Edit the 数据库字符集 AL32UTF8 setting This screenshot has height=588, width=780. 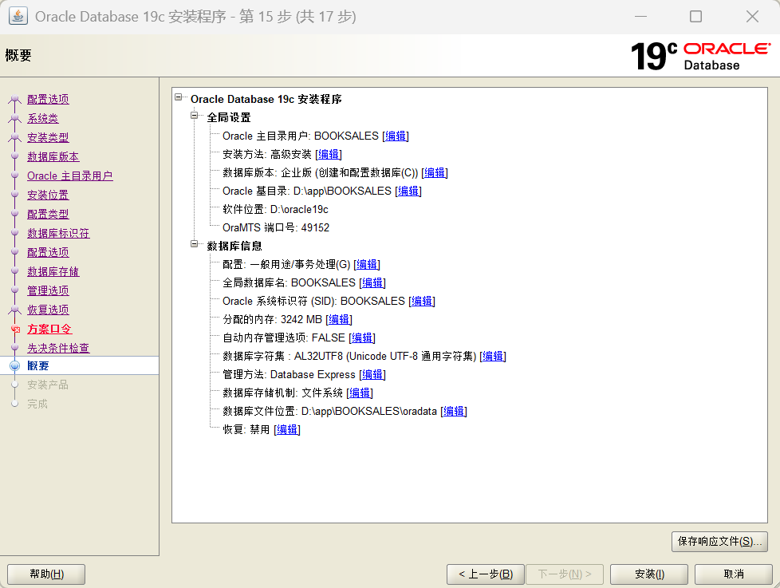(492, 356)
